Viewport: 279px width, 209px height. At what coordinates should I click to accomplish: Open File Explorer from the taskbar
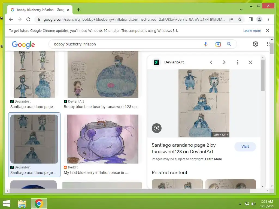pos(22,204)
